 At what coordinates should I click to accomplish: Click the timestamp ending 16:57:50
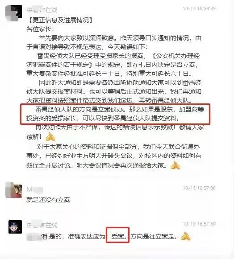pyautogui.click(x=199, y=224)
